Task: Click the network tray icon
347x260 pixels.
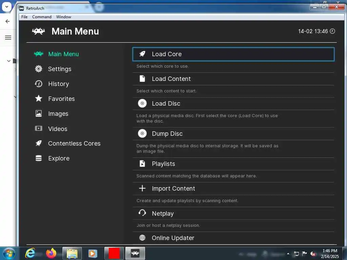Action: 296,254
